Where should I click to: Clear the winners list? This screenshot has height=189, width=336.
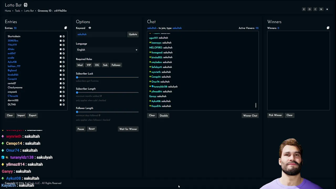[289, 115]
